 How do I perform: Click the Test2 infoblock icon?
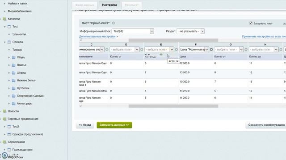click(x=9, y=127)
